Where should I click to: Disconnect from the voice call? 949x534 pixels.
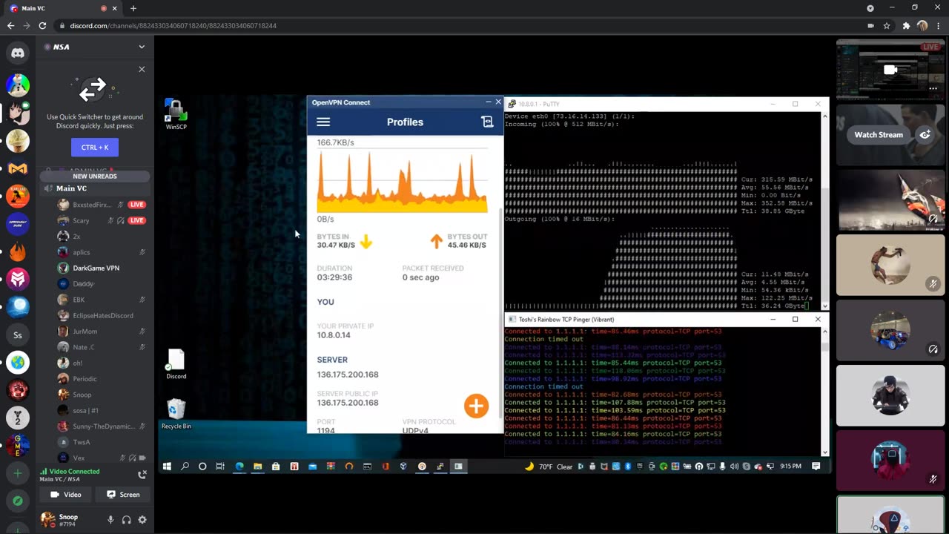pyautogui.click(x=142, y=475)
